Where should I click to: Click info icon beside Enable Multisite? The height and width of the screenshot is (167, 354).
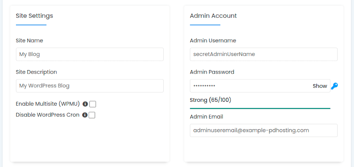[x=85, y=104]
